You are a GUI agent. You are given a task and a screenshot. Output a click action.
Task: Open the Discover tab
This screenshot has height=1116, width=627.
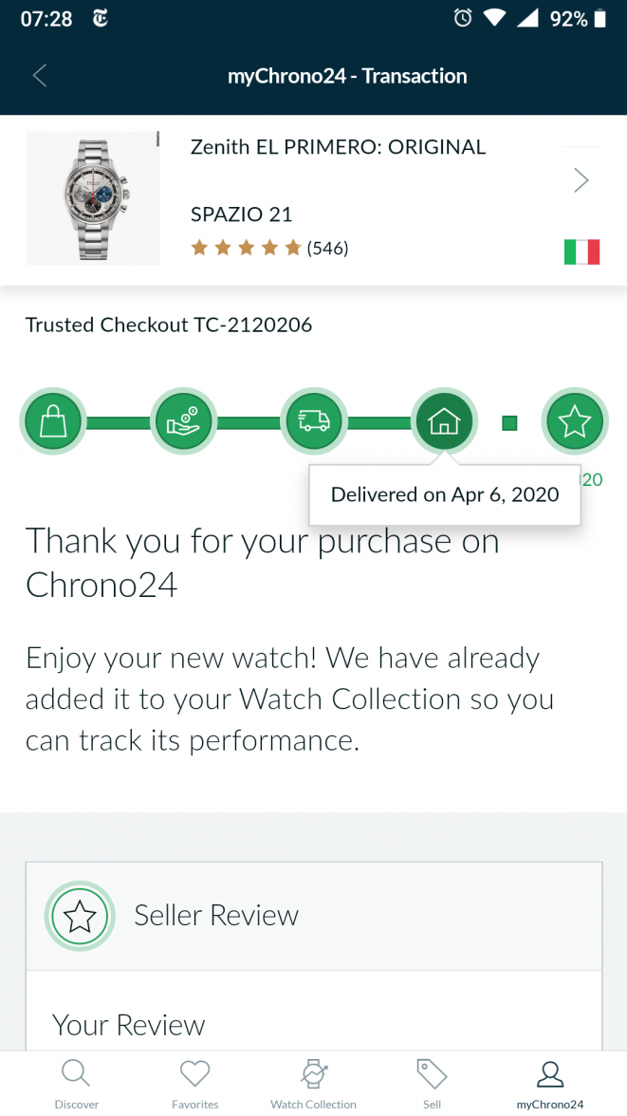click(x=76, y=1084)
